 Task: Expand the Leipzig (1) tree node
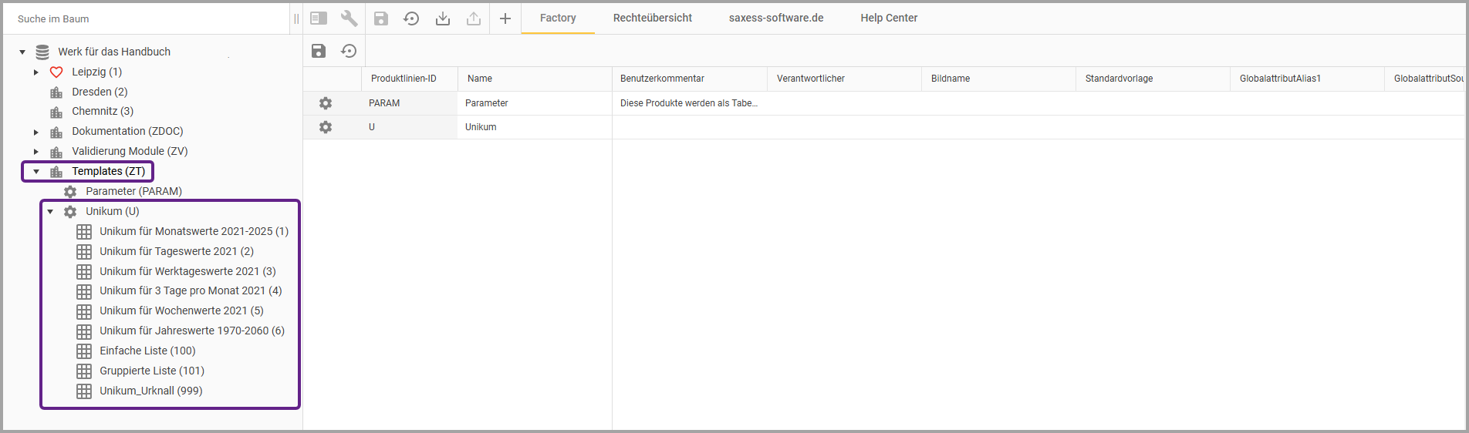pyautogui.click(x=36, y=72)
